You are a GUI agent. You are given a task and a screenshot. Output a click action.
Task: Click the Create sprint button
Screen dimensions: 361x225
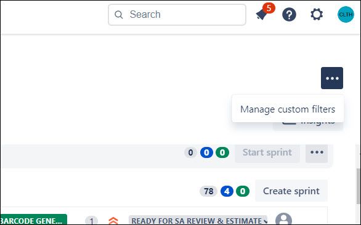click(291, 191)
